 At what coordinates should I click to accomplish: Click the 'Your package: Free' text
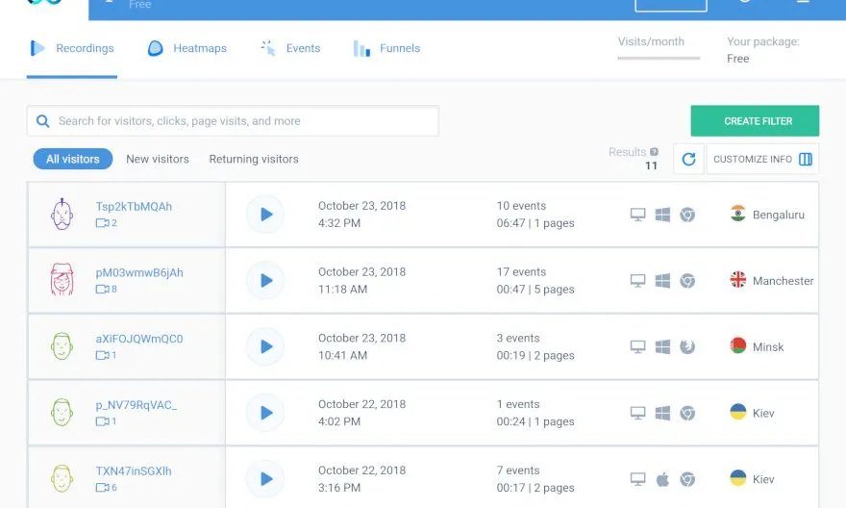(763, 50)
